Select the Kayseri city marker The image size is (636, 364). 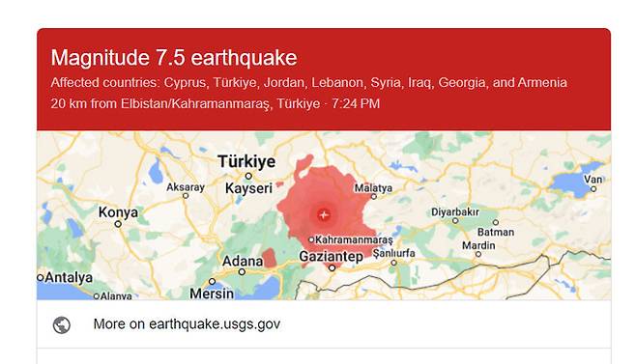[248, 176]
